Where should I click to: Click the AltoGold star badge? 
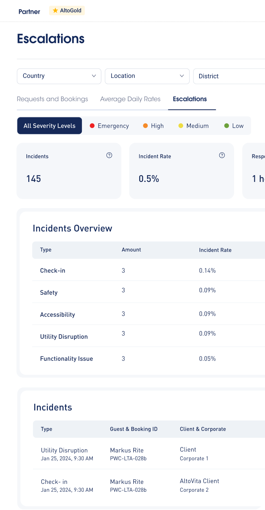67,11
